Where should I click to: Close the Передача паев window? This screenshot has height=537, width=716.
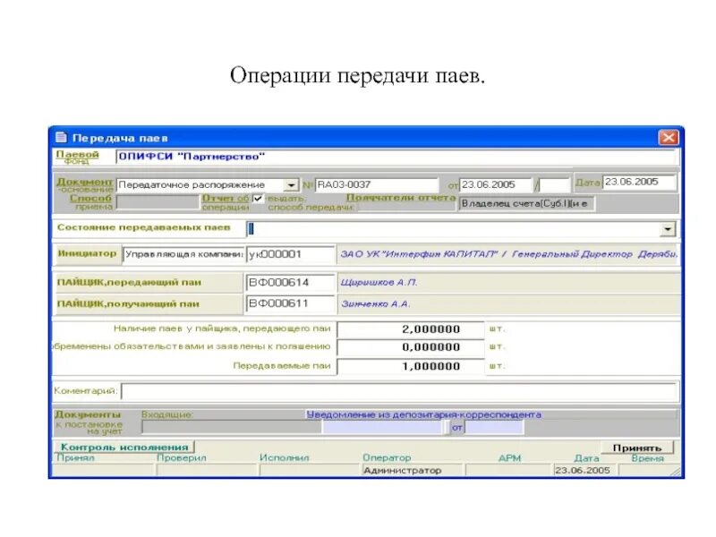click(x=669, y=137)
